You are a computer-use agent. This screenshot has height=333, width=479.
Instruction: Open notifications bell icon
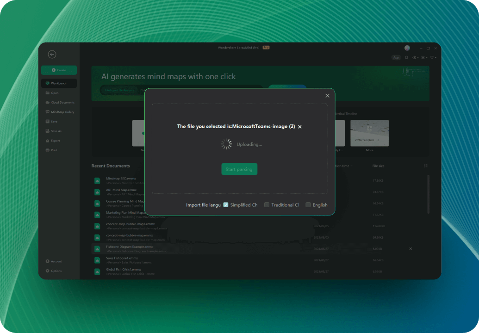point(406,57)
